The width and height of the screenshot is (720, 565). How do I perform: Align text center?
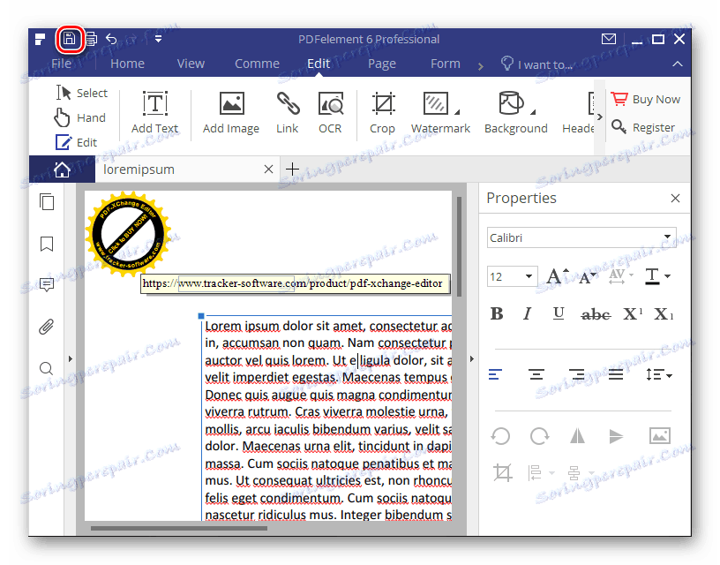tap(536, 375)
